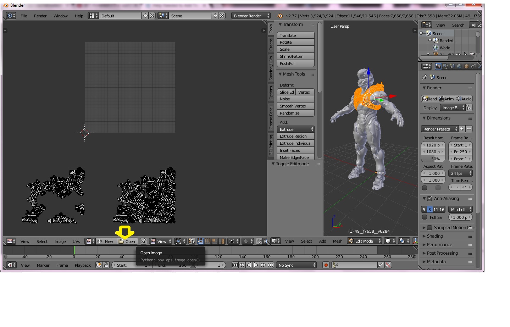This screenshot has width=510, height=327.
Task: Select the Object properties cube icon
Action: [466, 66]
